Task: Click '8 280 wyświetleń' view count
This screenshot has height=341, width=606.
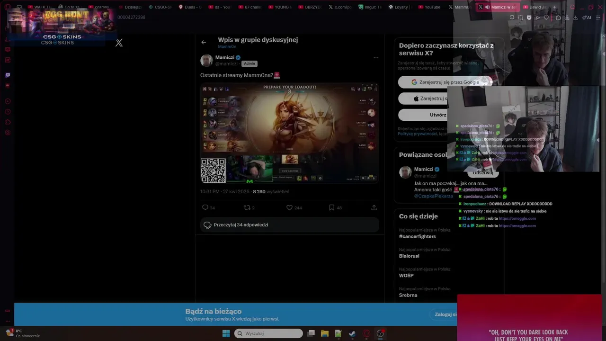Action: click(x=271, y=192)
